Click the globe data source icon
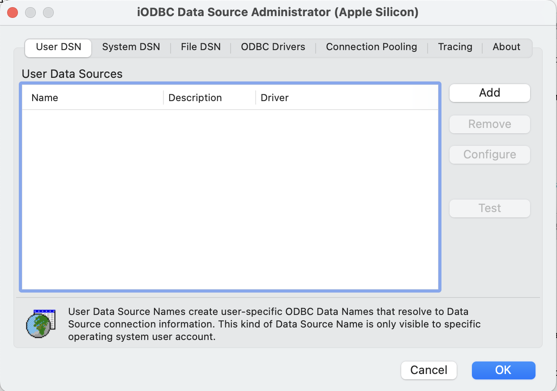 [x=41, y=323]
